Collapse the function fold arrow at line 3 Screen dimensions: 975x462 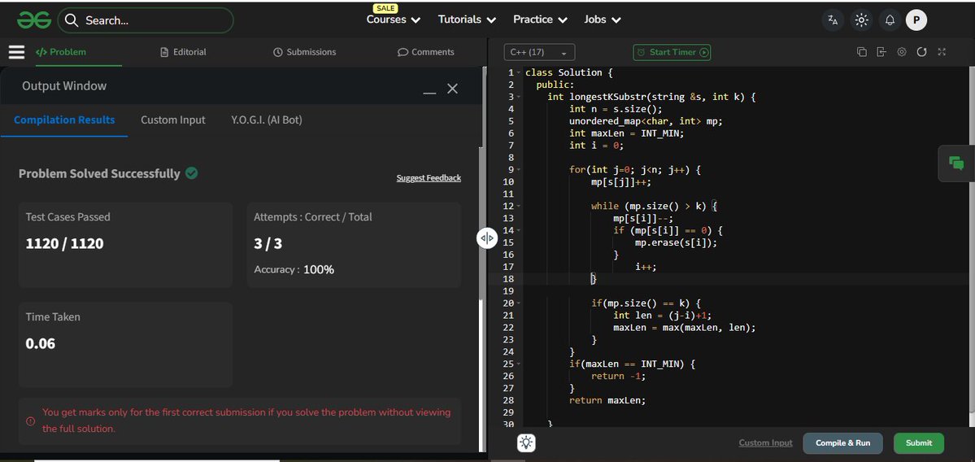(519, 97)
